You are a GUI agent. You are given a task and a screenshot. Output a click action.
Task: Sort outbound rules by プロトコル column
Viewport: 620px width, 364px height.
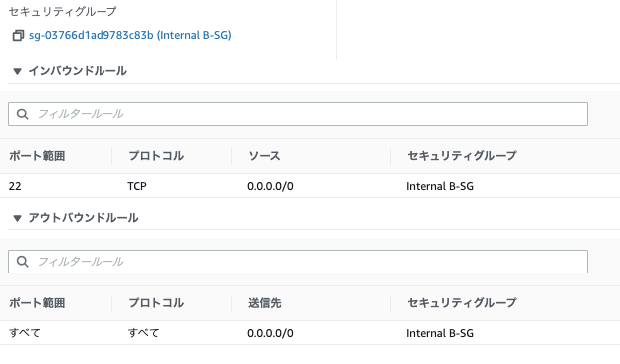point(156,303)
